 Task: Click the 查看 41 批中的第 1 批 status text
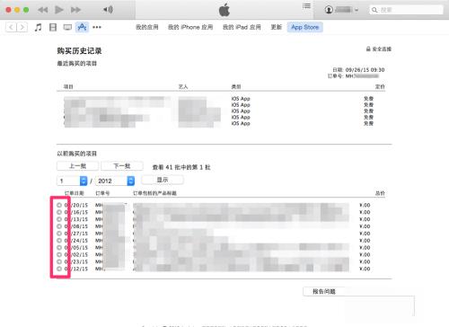click(181, 167)
